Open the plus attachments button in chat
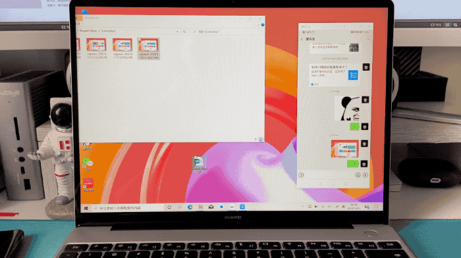The height and width of the screenshot is (258, 461). 366,175
